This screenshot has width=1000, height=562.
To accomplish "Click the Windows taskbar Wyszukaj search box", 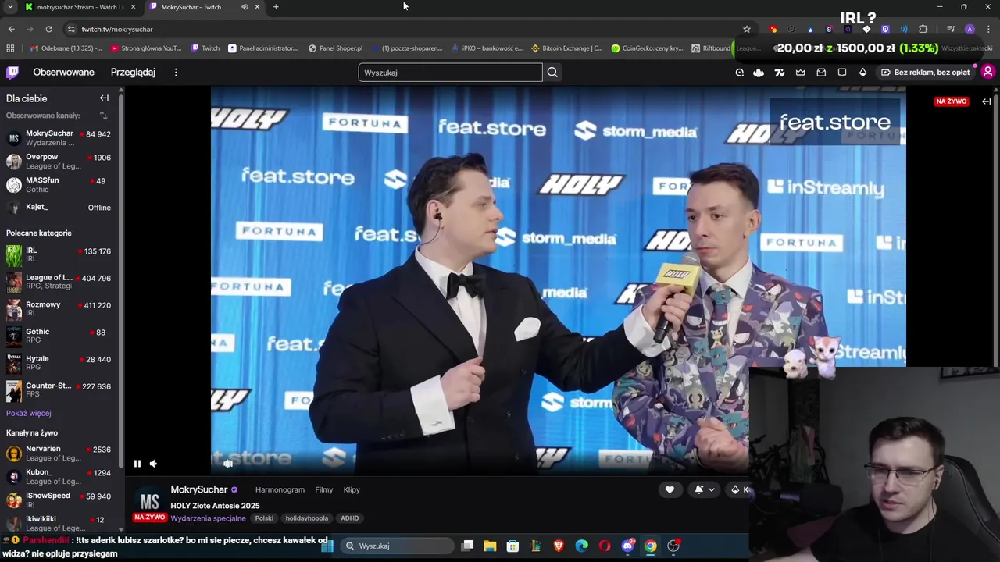I will pyautogui.click(x=397, y=546).
